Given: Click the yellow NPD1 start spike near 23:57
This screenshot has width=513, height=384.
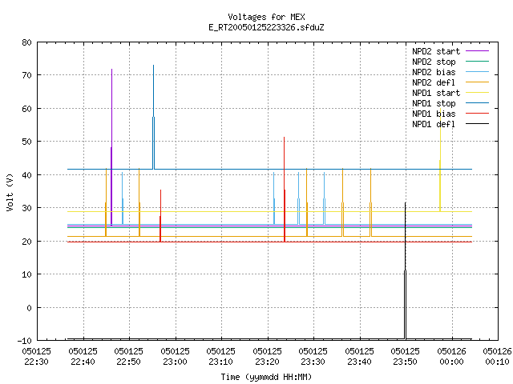Looking at the screenshot, I should point(440,160).
